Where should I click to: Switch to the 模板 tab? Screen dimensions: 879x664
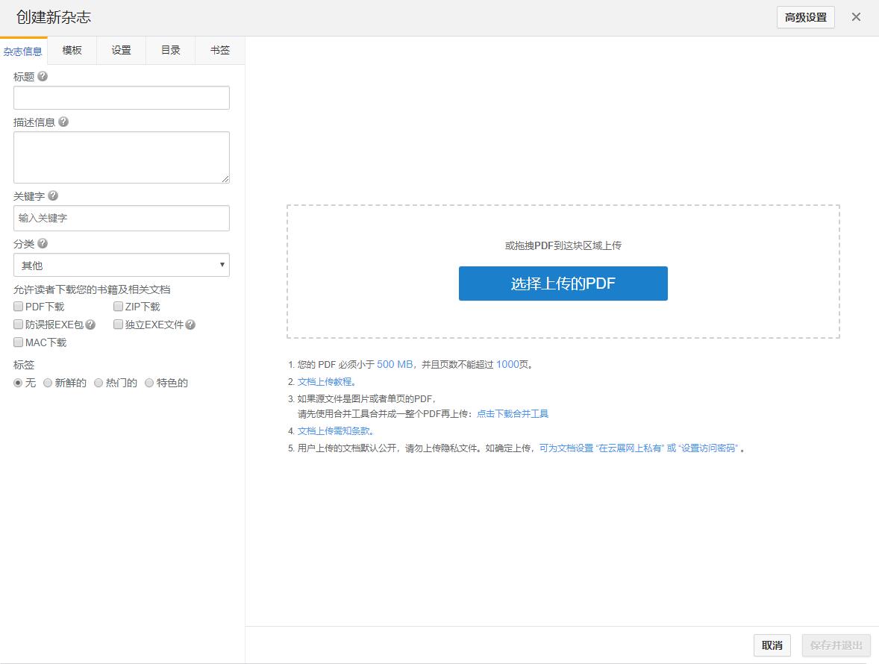tap(72, 50)
